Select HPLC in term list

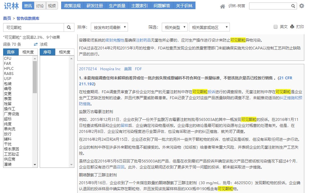(9, 68)
